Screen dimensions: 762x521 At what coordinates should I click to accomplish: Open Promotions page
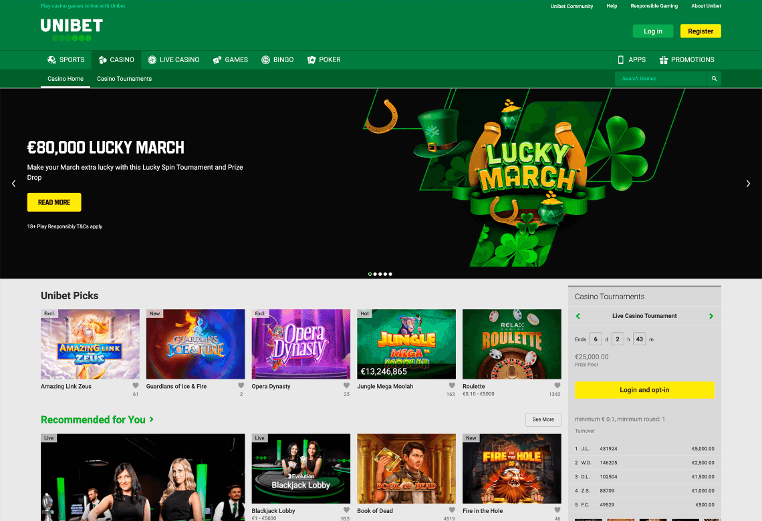pyautogui.click(x=686, y=59)
